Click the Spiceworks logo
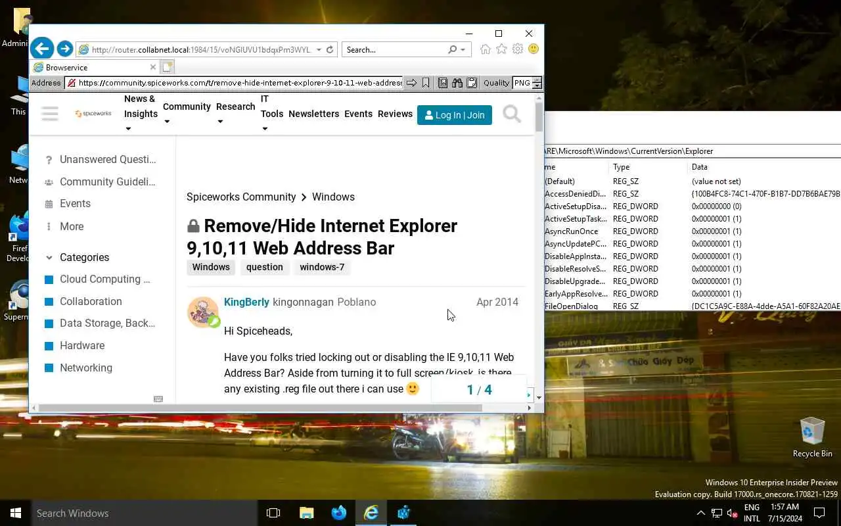841x526 pixels. point(93,114)
